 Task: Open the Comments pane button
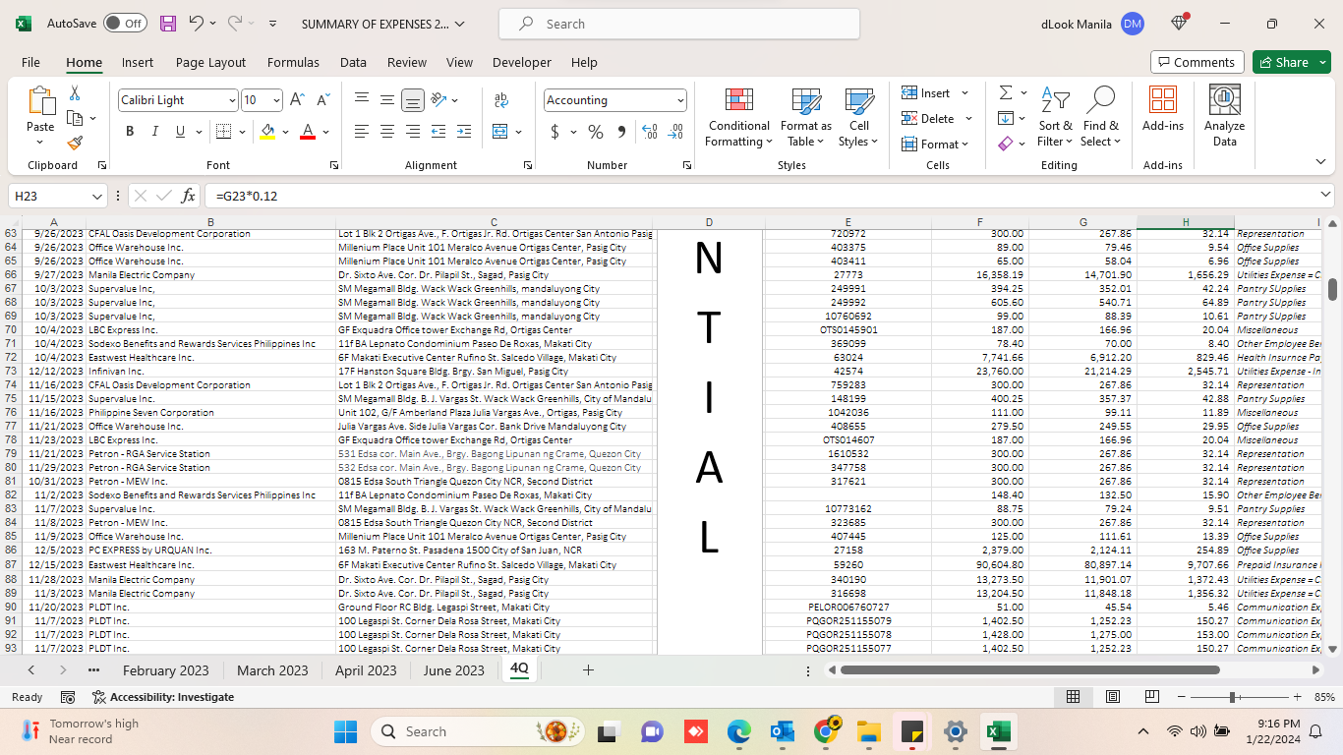click(1197, 62)
